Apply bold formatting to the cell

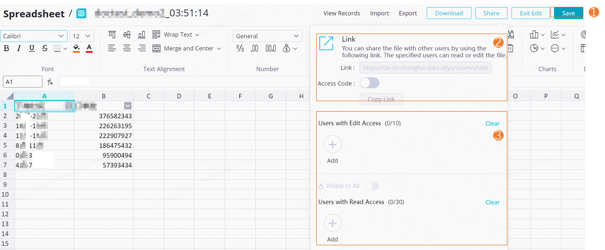[x=7, y=48]
